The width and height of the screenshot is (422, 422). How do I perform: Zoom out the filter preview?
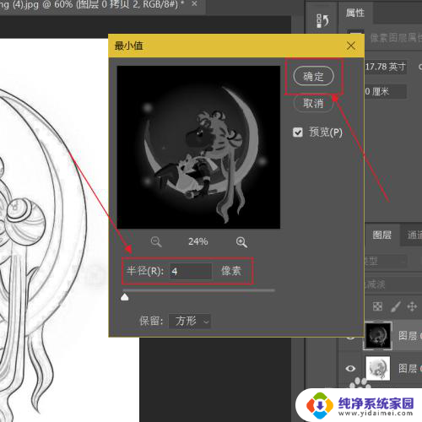[156, 242]
